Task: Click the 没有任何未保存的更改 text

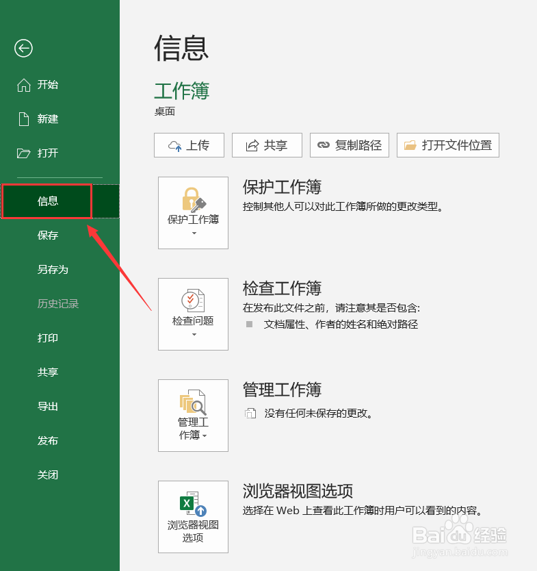Action: (318, 414)
